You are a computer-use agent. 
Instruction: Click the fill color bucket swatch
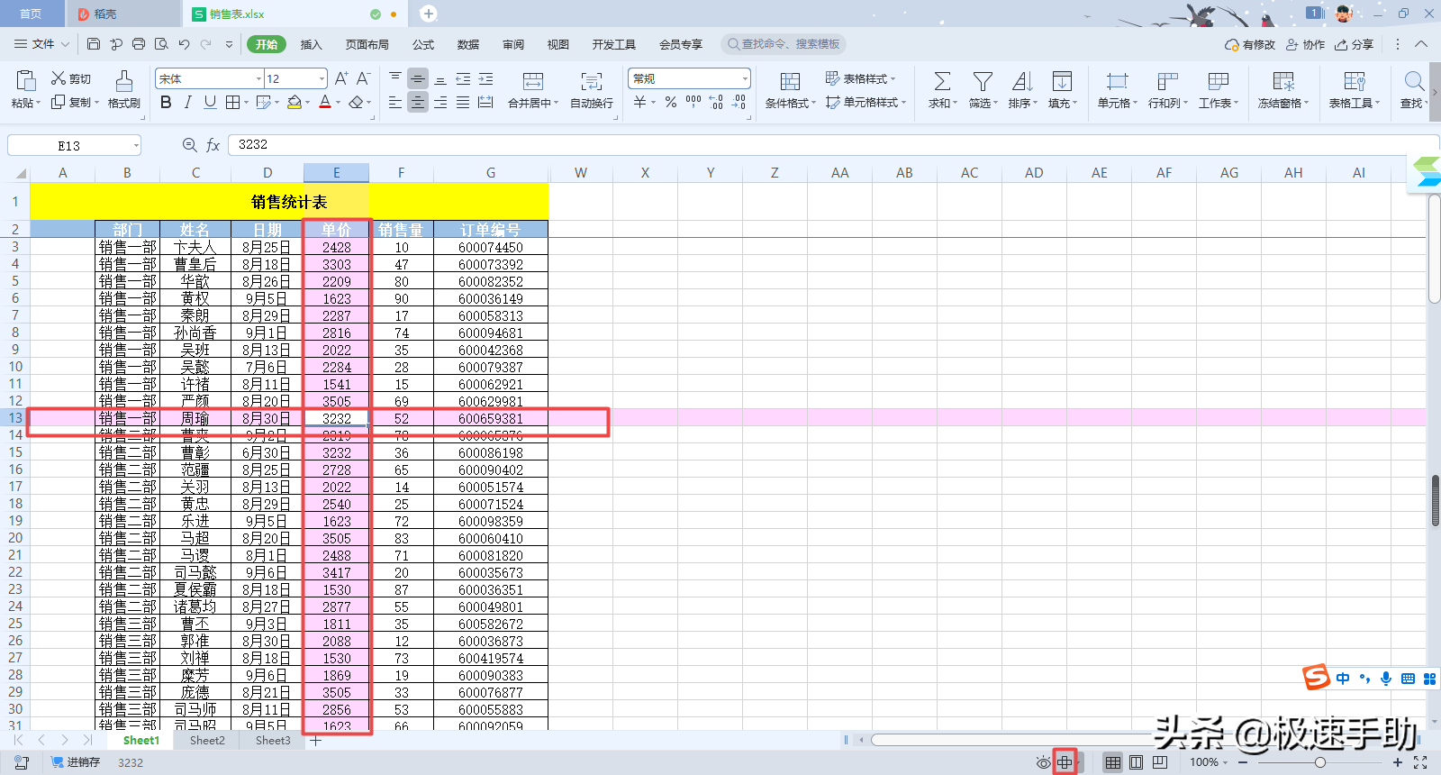pyautogui.click(x=294, y=103)
